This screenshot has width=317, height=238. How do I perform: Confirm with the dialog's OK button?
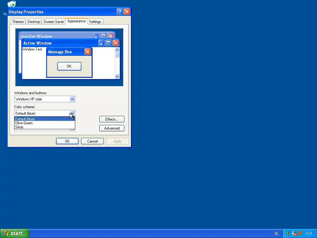coord(67,141)
